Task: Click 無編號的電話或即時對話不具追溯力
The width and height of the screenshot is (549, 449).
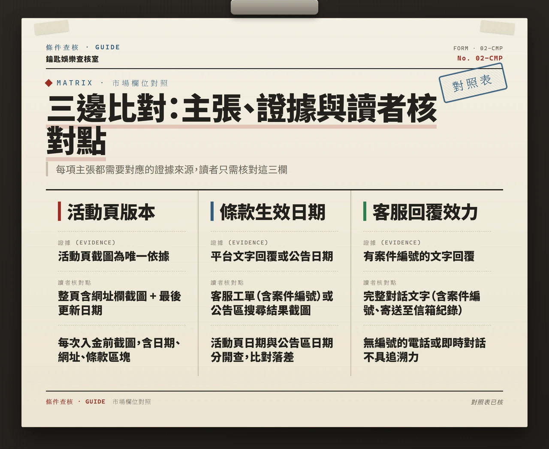Action: tap(425, 350)
